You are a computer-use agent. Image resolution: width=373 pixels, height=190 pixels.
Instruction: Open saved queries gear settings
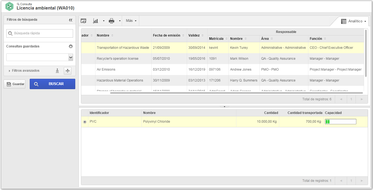coord(71,46)
